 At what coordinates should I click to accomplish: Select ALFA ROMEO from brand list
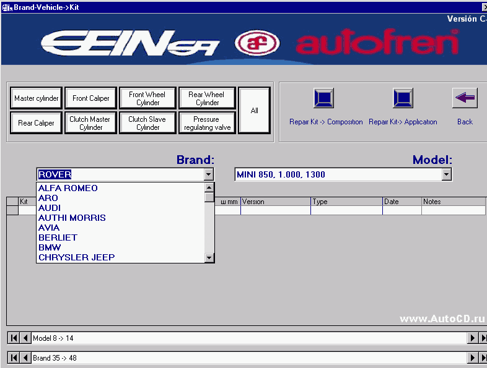(68, 188)
